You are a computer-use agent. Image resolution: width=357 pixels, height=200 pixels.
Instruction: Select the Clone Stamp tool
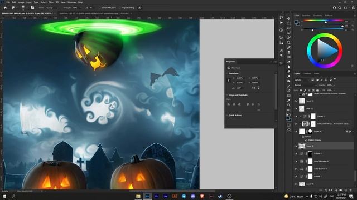pos(289,52)
